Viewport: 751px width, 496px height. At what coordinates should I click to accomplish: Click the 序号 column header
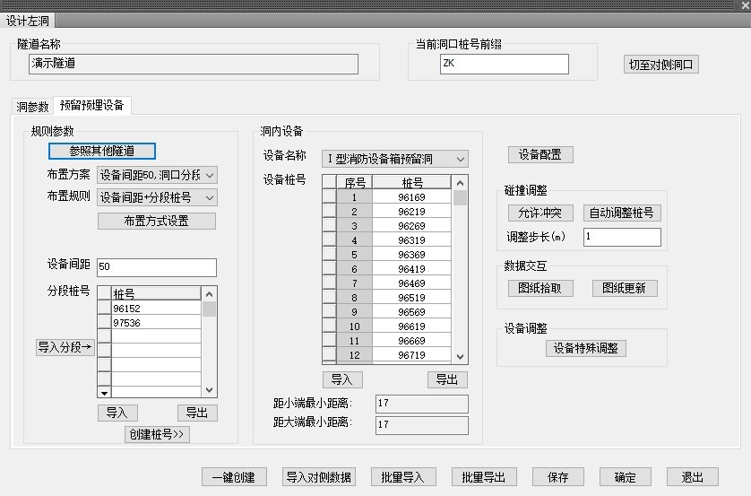[354, 183]
